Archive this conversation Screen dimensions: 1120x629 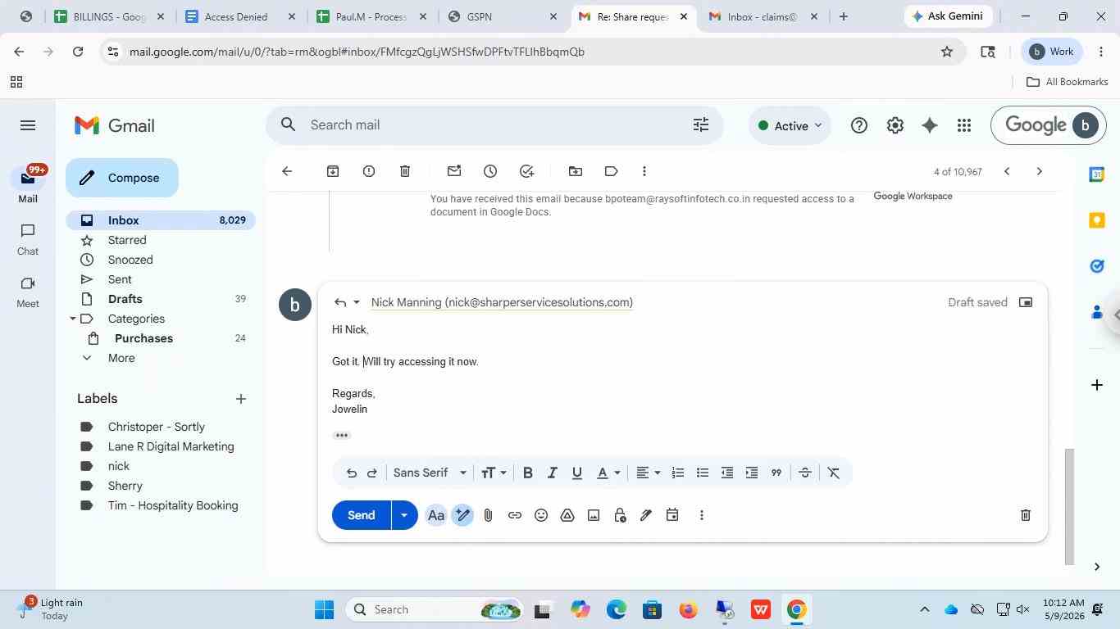click(332, 171)
